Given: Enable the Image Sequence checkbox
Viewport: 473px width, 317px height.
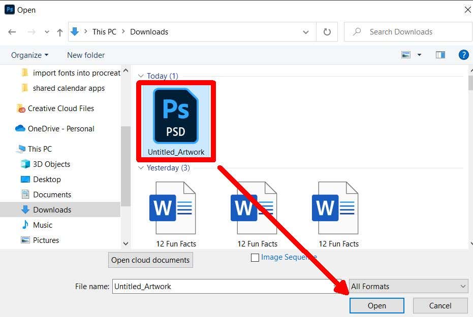Looking at the screenshot, I should pyautogui.click(x=255, y=257).
